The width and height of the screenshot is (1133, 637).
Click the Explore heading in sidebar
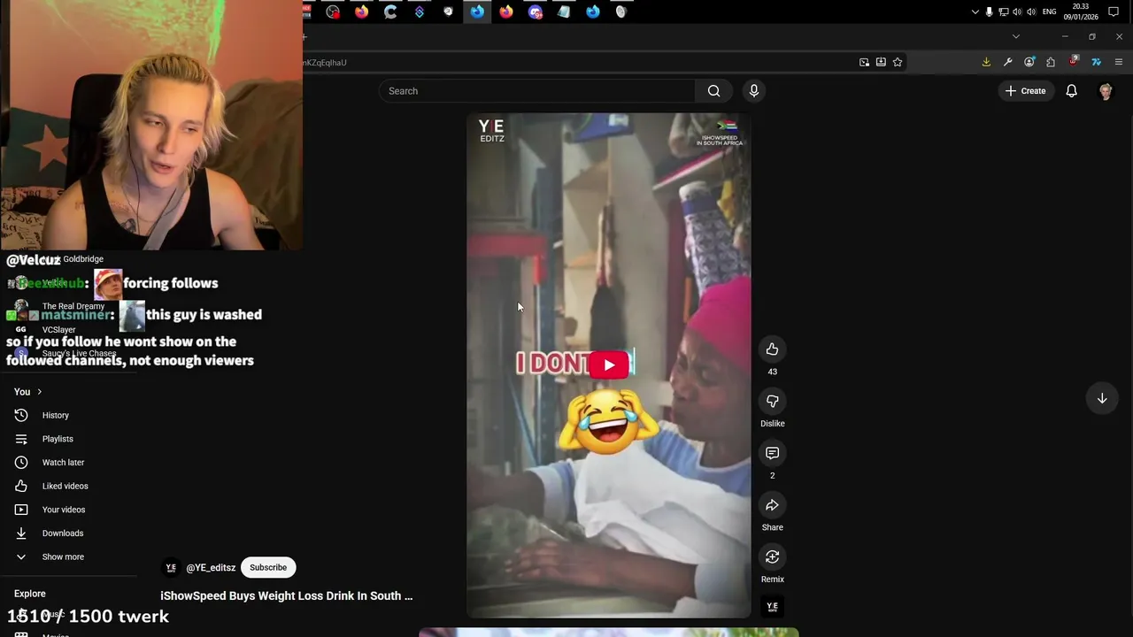(30, 594)
